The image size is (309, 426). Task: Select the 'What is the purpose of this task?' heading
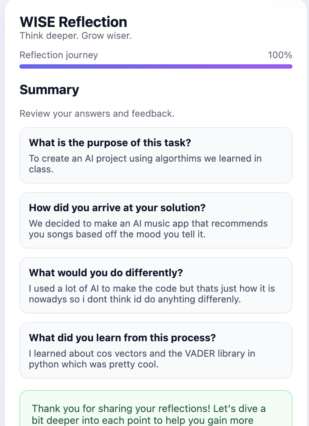(110, 143)
